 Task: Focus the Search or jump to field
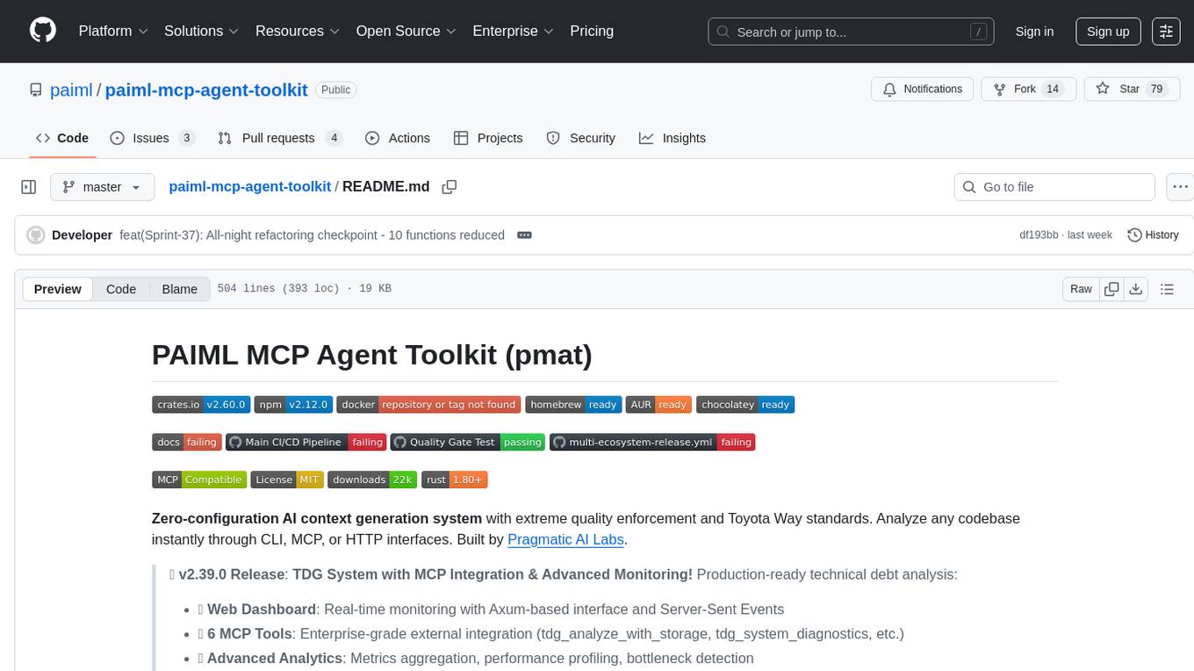[x=851, y=32]
